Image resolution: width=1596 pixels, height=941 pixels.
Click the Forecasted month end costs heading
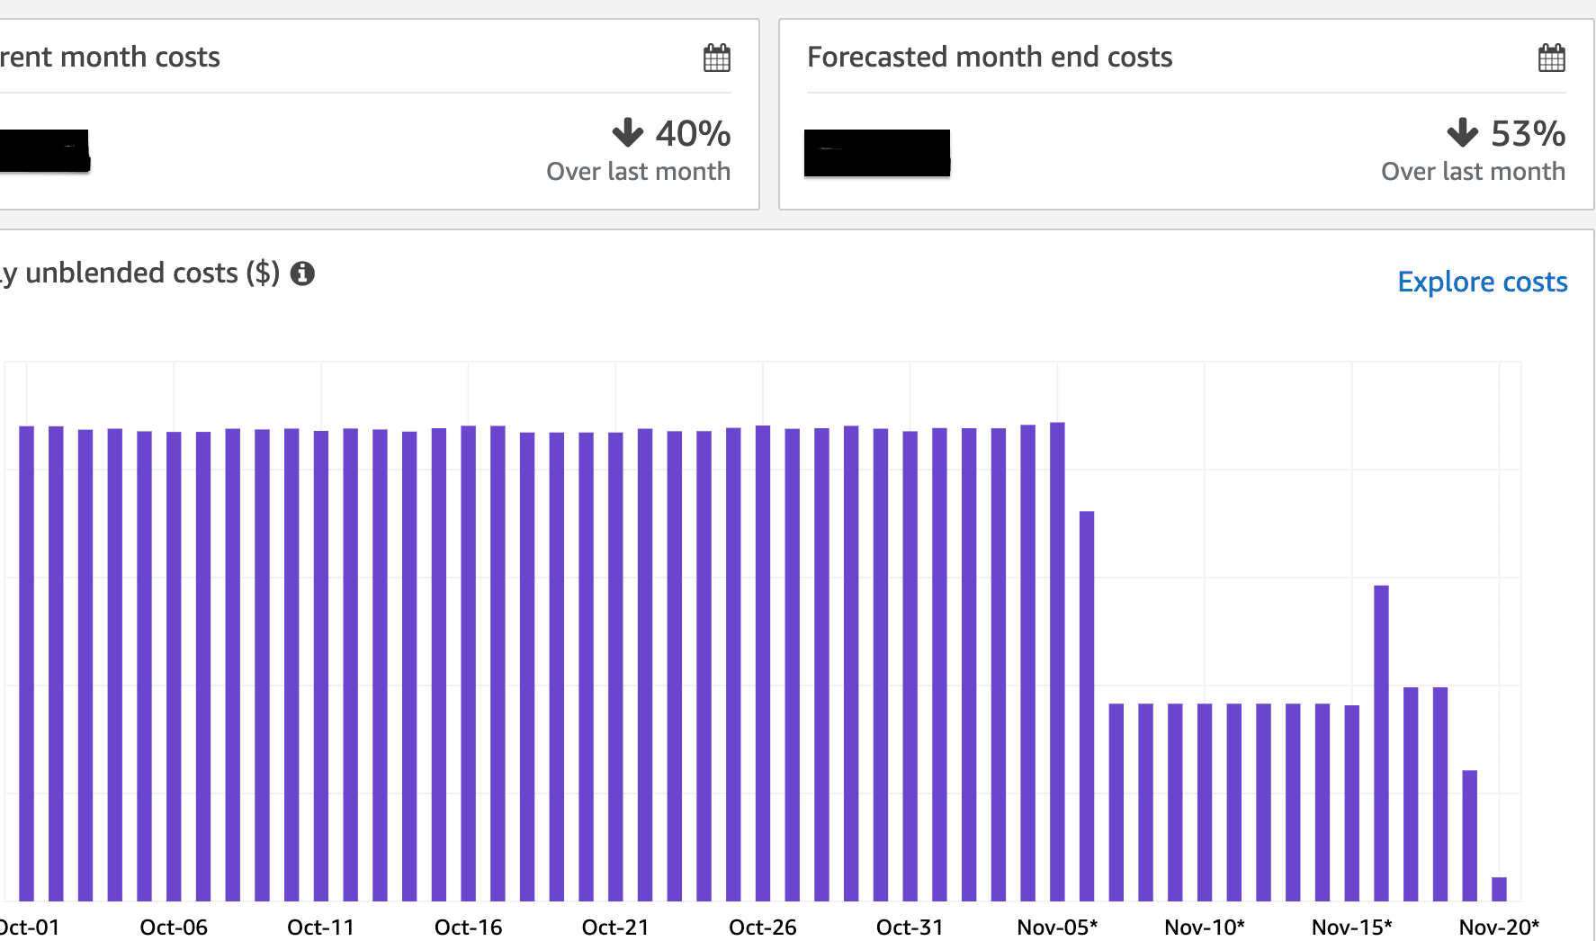point(990,57)
